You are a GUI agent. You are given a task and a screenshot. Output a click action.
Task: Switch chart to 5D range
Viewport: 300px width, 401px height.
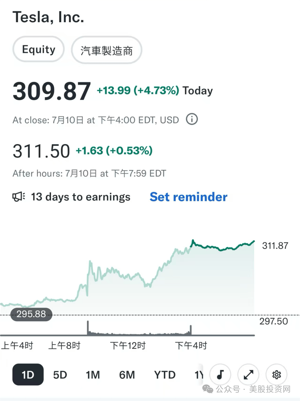[x=60, y=375]
